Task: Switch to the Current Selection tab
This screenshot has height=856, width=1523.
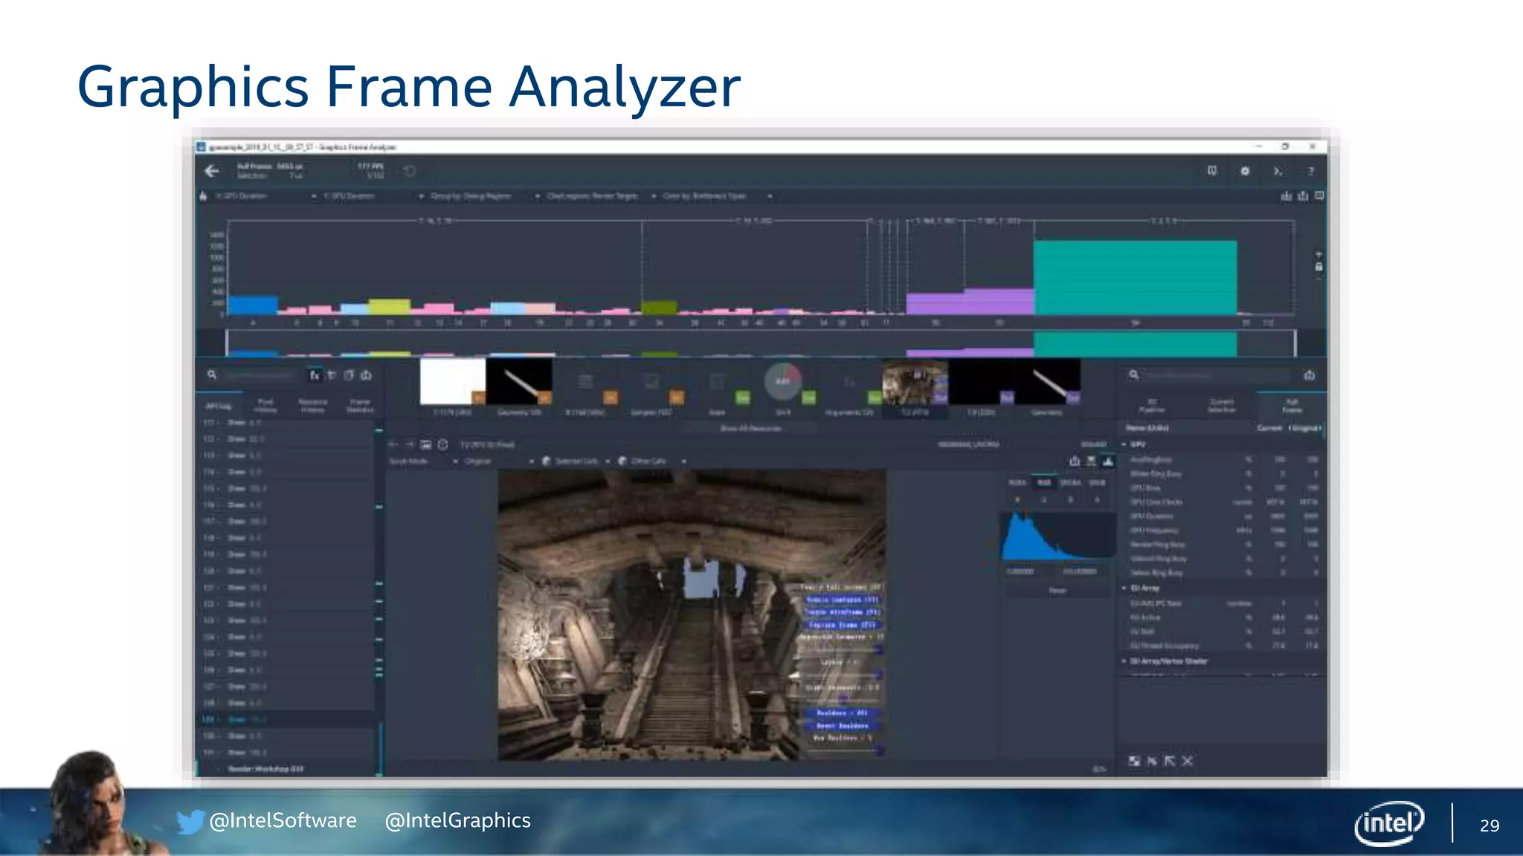Action: 1221,406
